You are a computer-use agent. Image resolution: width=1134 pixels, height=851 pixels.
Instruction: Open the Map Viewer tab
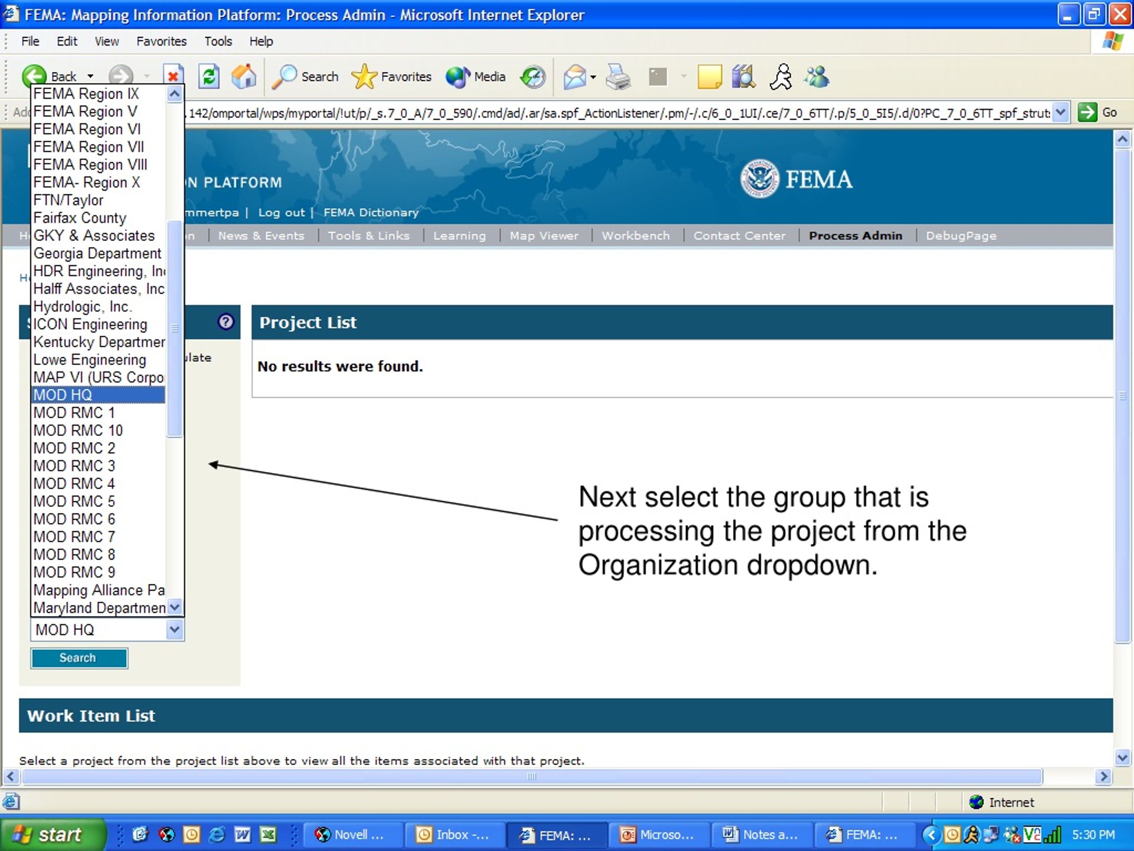coord(544,235)
